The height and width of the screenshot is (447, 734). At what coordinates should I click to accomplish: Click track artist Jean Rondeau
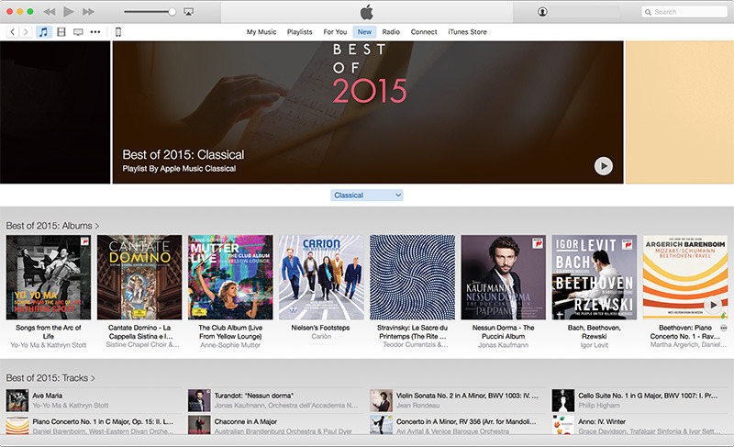click(x=418, y=406)
